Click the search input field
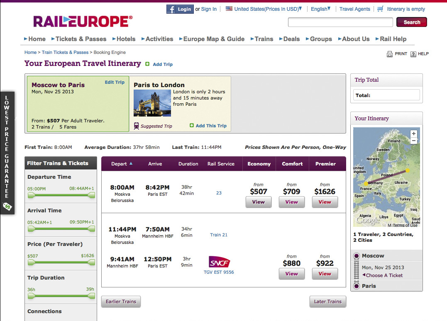 (x=340, y=22)
